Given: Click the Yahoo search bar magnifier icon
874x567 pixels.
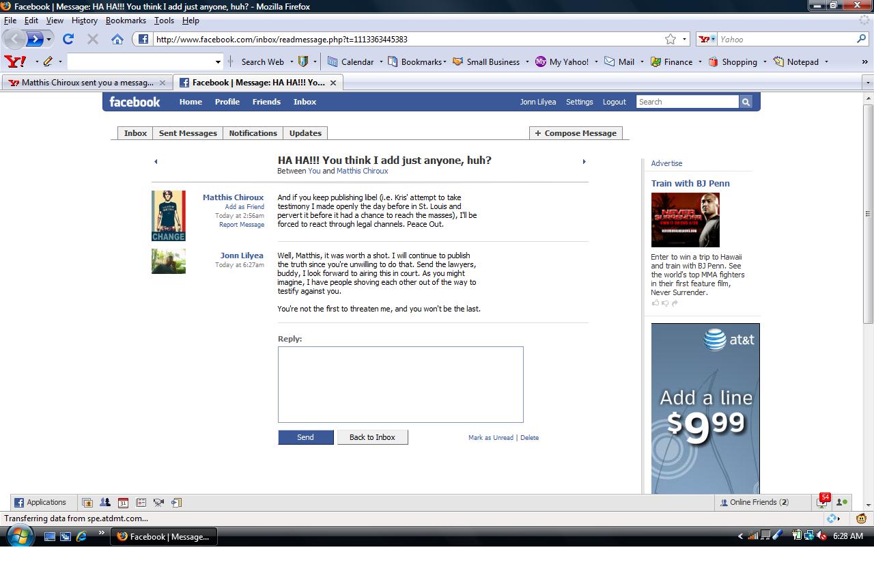Looking at the screenshot, I should pos(861,39).
